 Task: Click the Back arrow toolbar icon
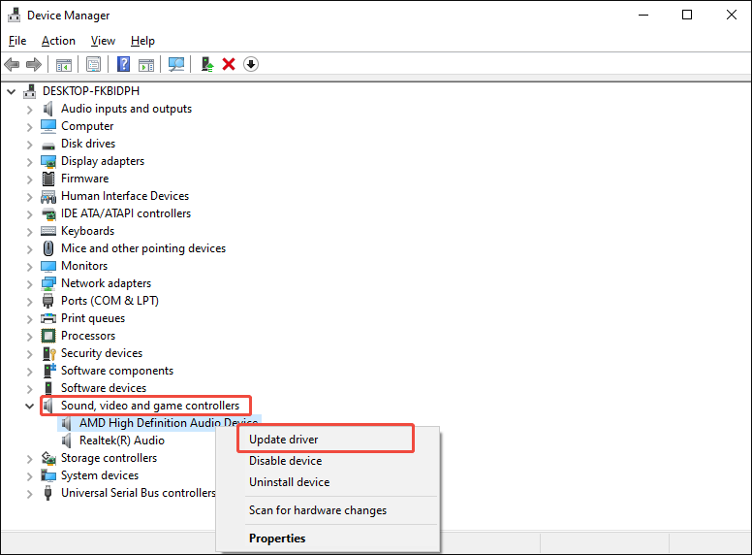12,64
